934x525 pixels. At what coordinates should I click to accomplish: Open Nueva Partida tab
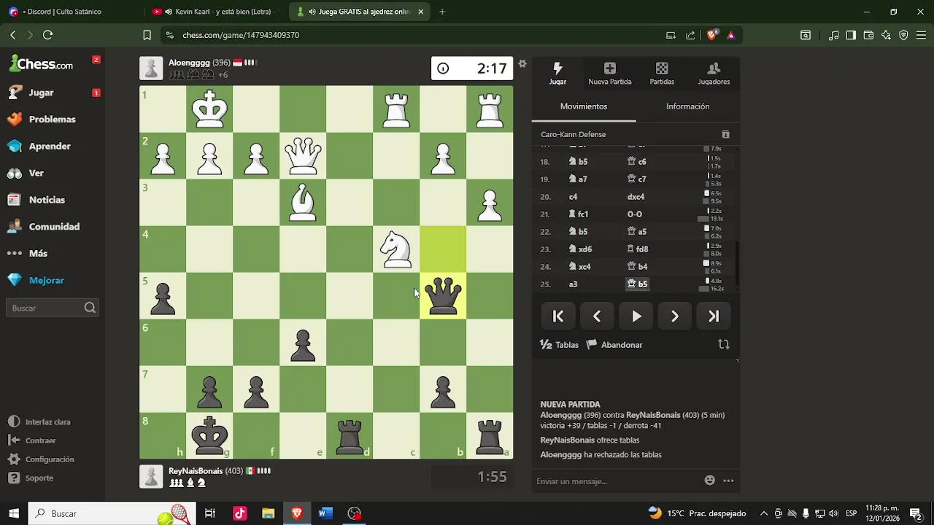point(610,74)
